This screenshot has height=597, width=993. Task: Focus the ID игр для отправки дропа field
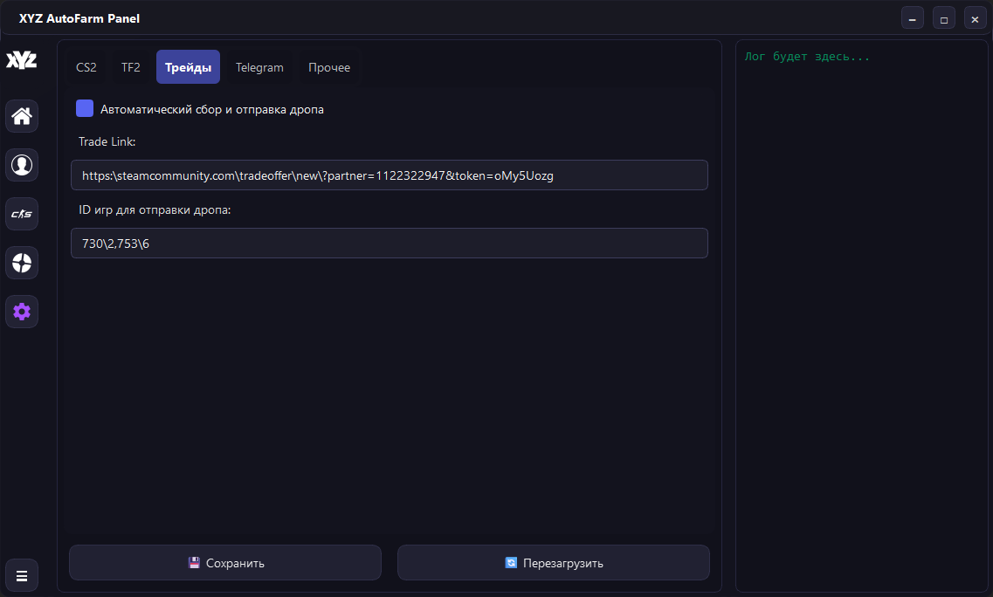(x=389, y=244)
